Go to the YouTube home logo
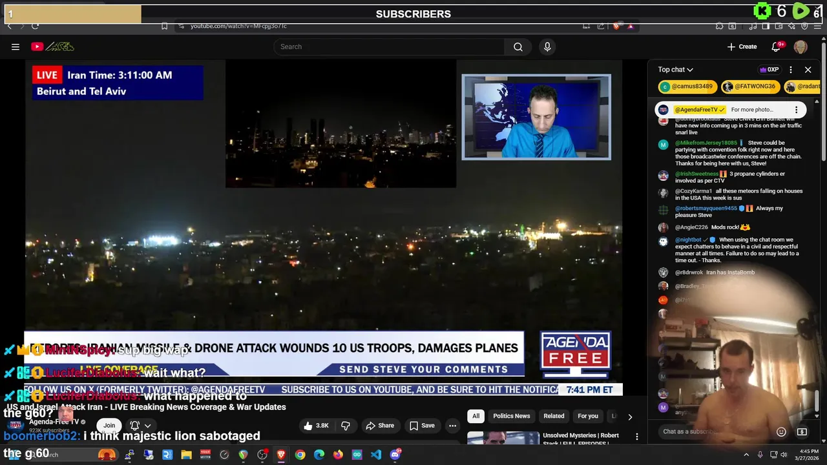 pos(53,46)
